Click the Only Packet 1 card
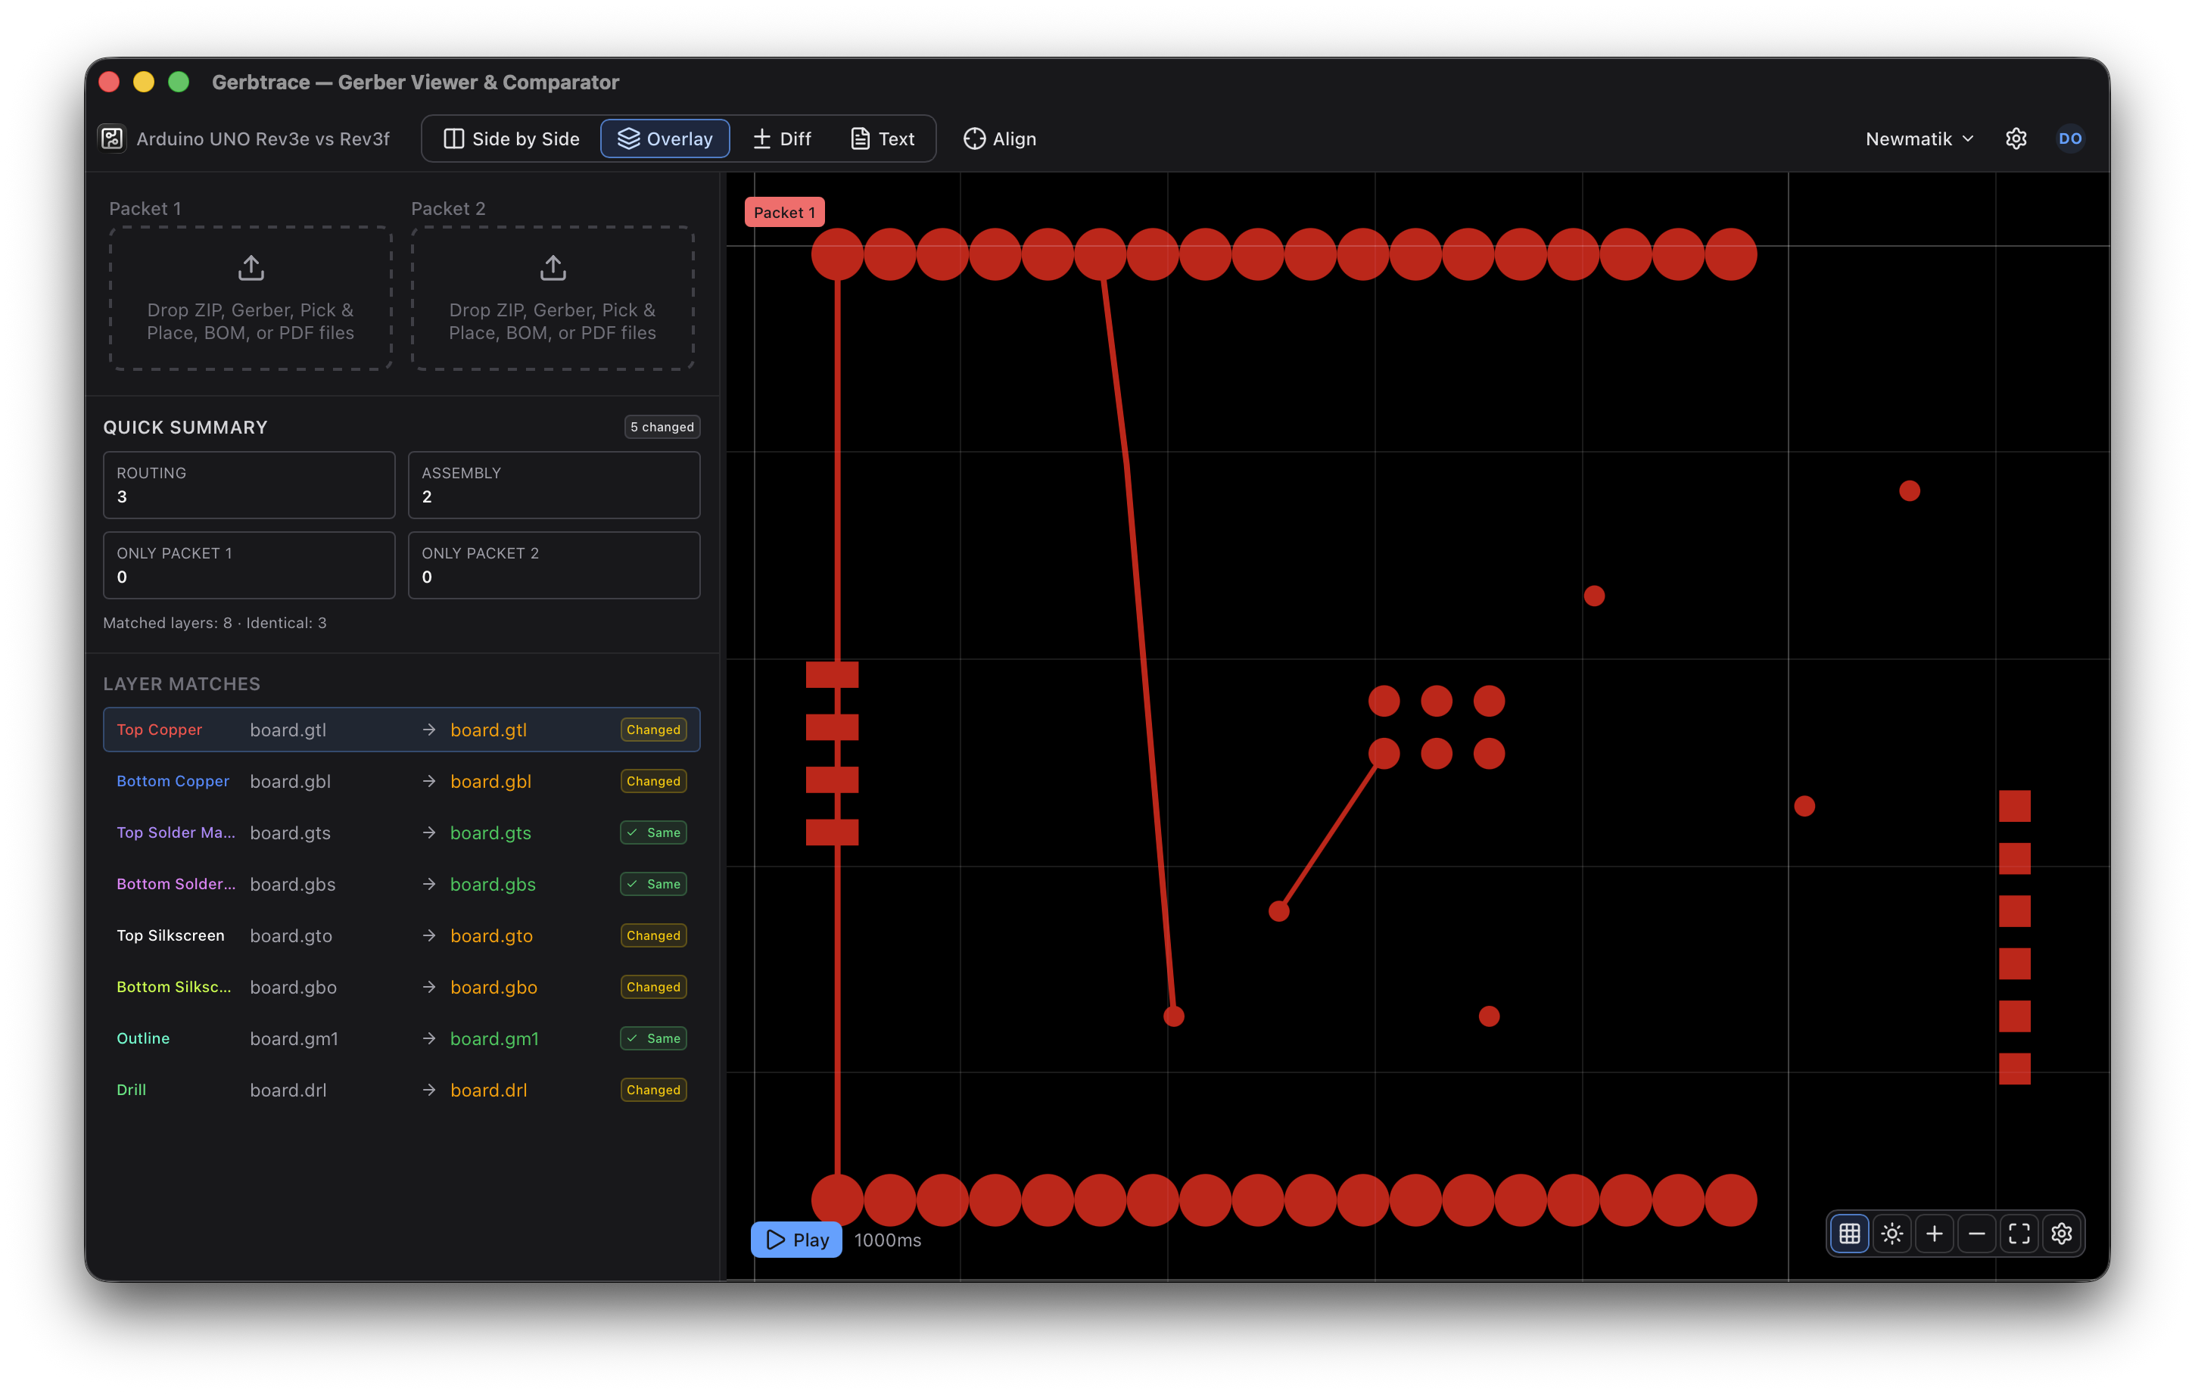The width and height of the screenshot is (2195, 1394). pyautogui.click(x=249, y=565)
